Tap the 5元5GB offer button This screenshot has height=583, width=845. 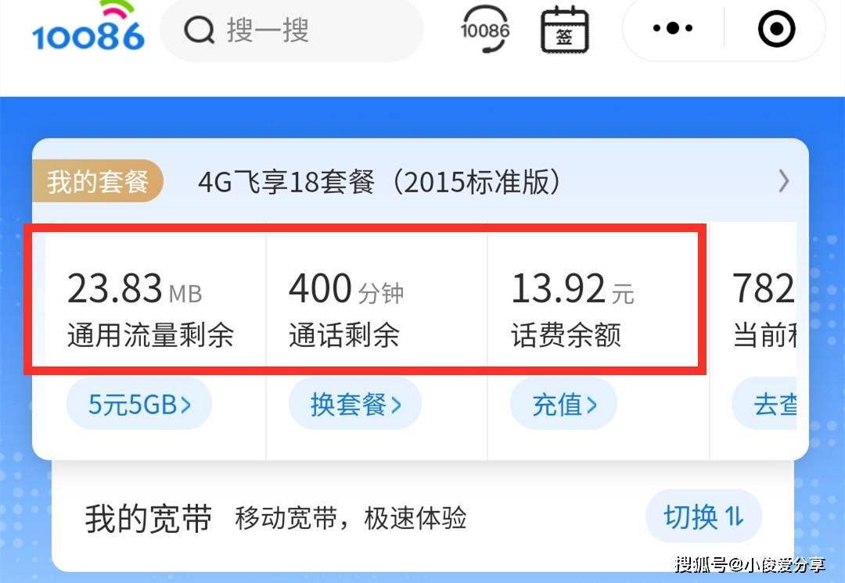pyautogui.click(x=139, y=404)
